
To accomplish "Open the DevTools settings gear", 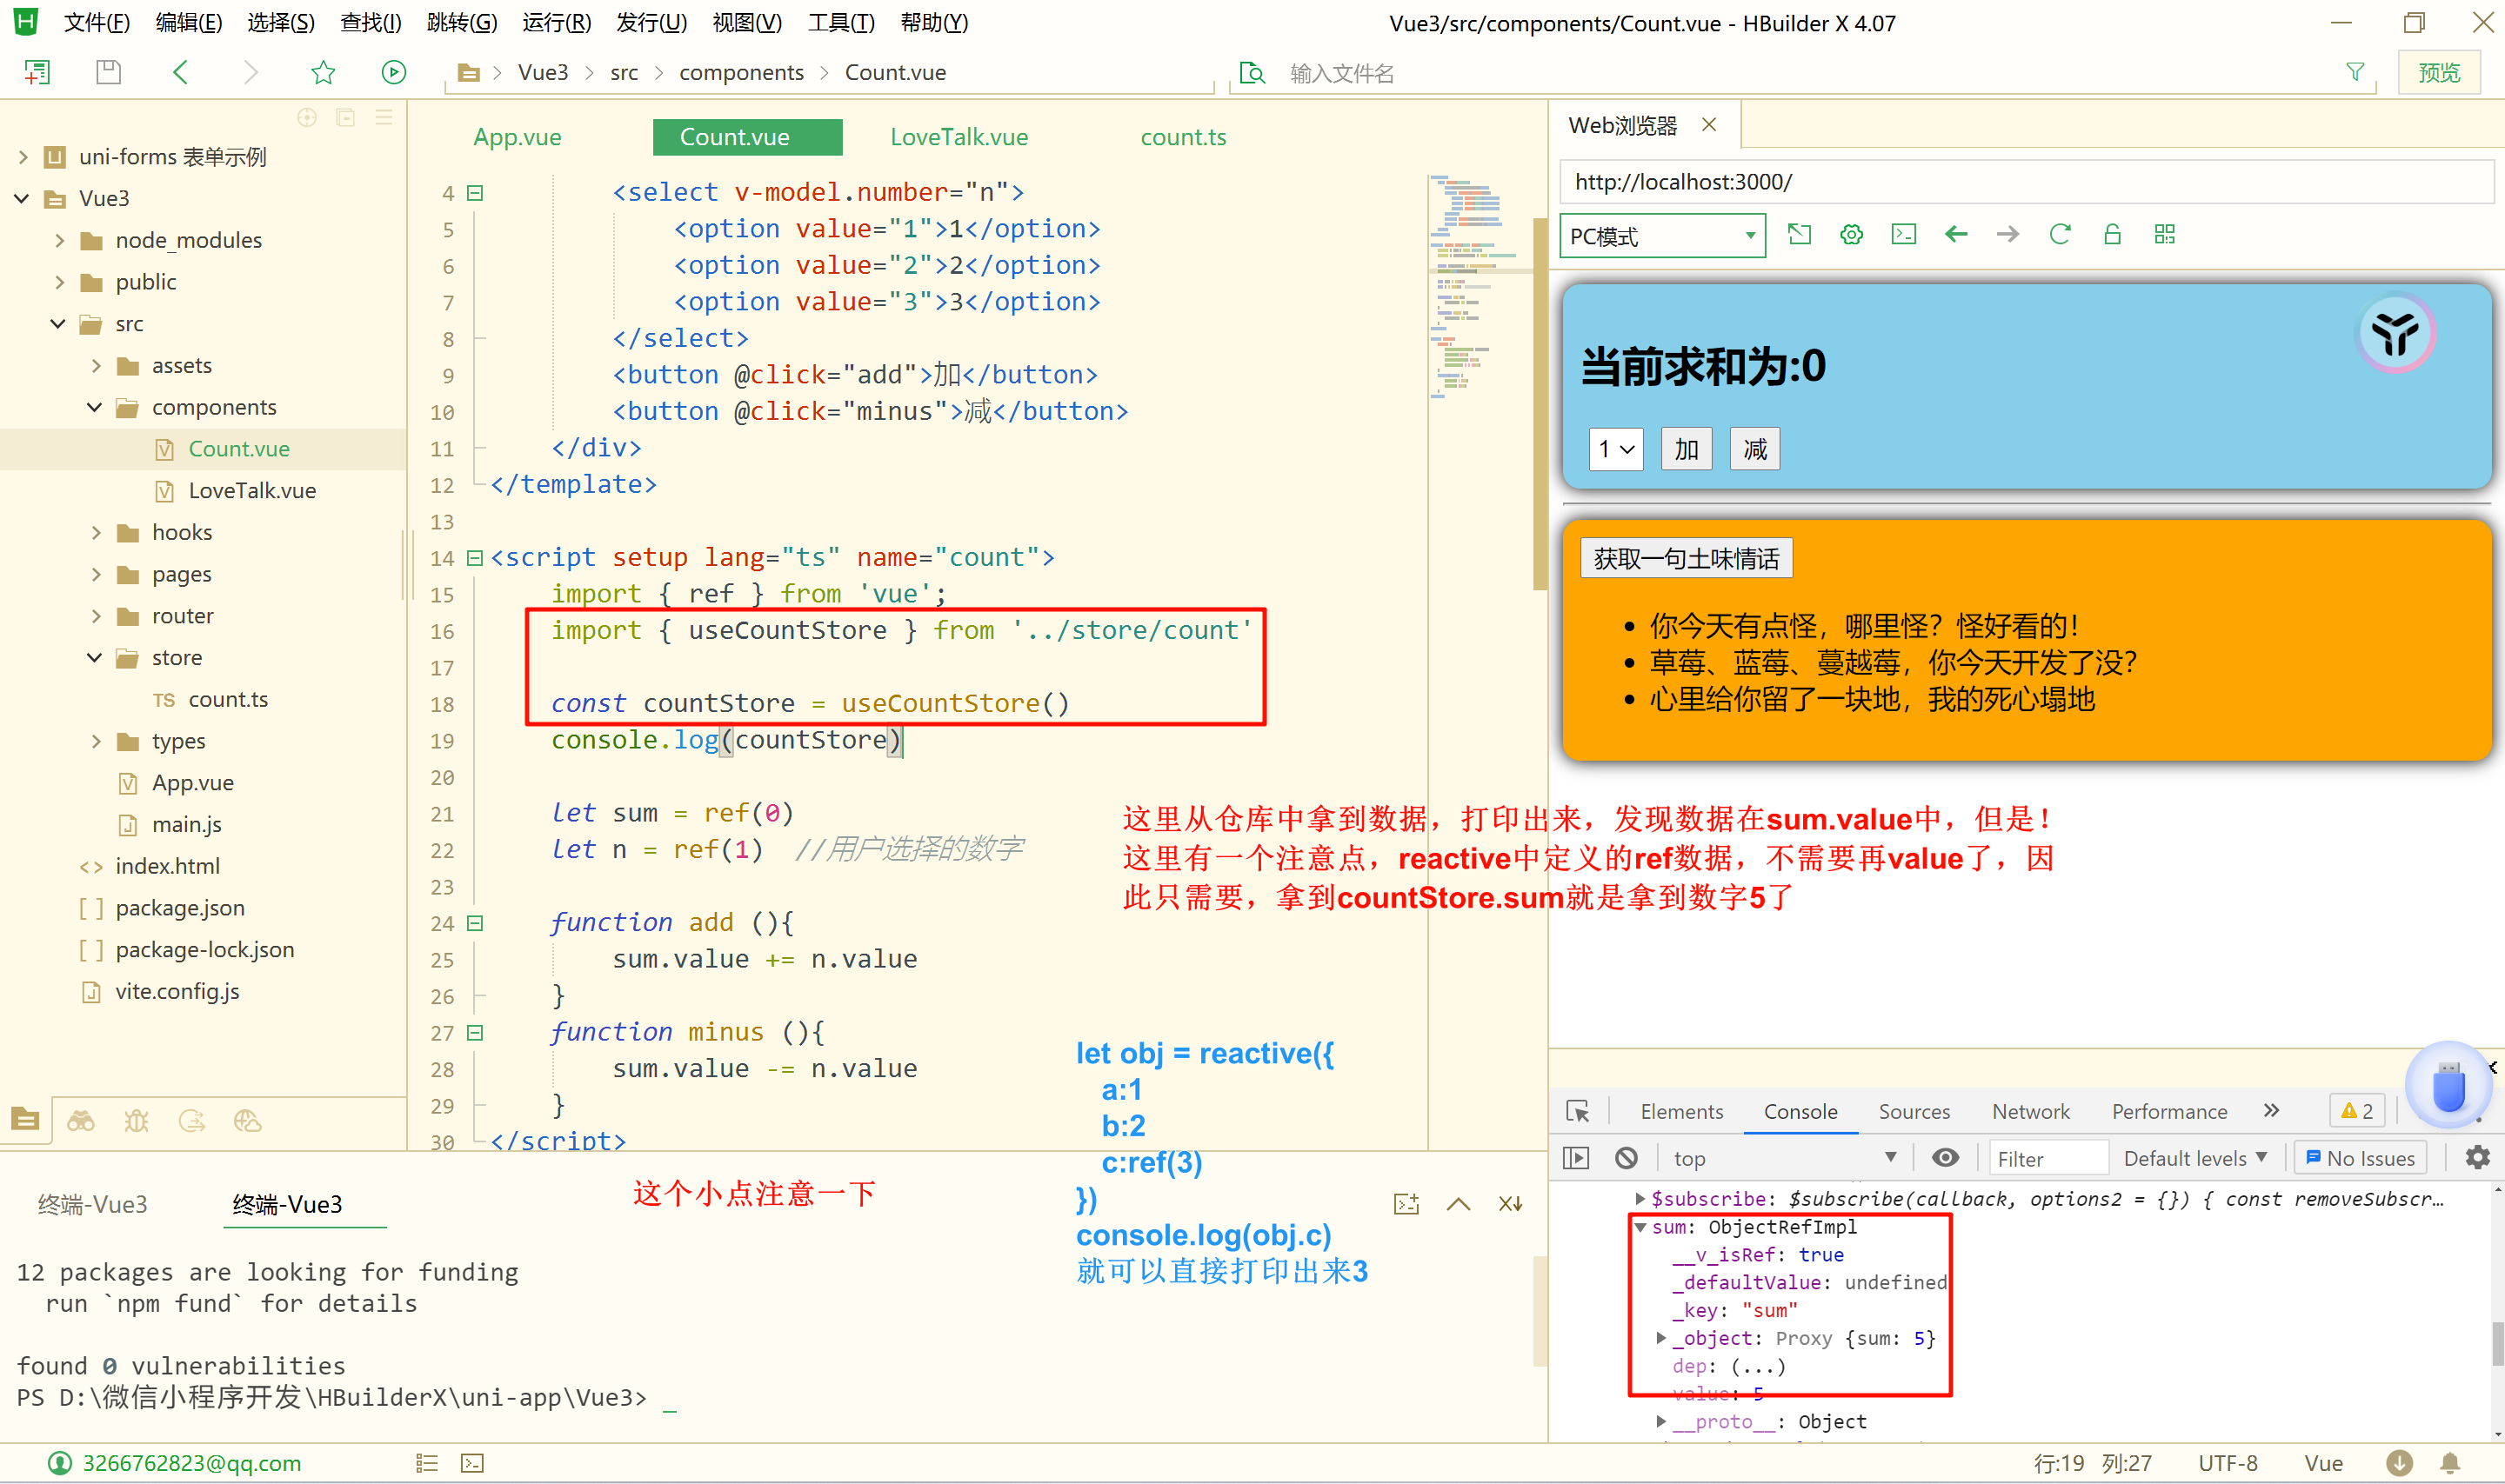I will click(2476, 1157).
